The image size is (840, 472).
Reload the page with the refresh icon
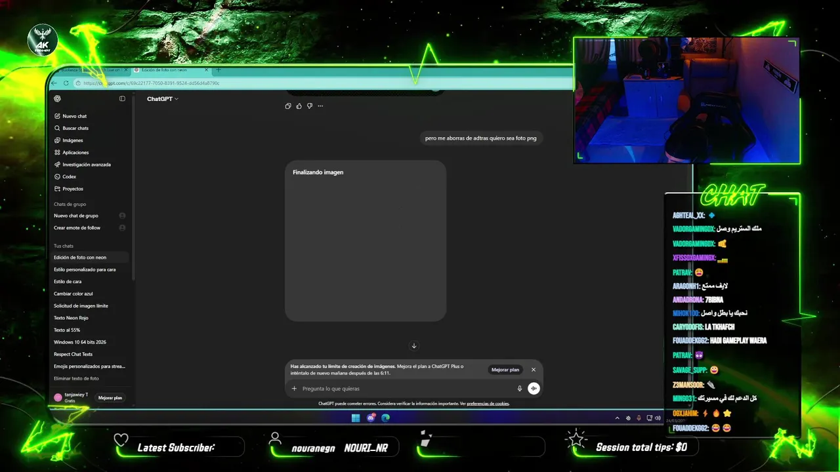(x=66, y=83)
